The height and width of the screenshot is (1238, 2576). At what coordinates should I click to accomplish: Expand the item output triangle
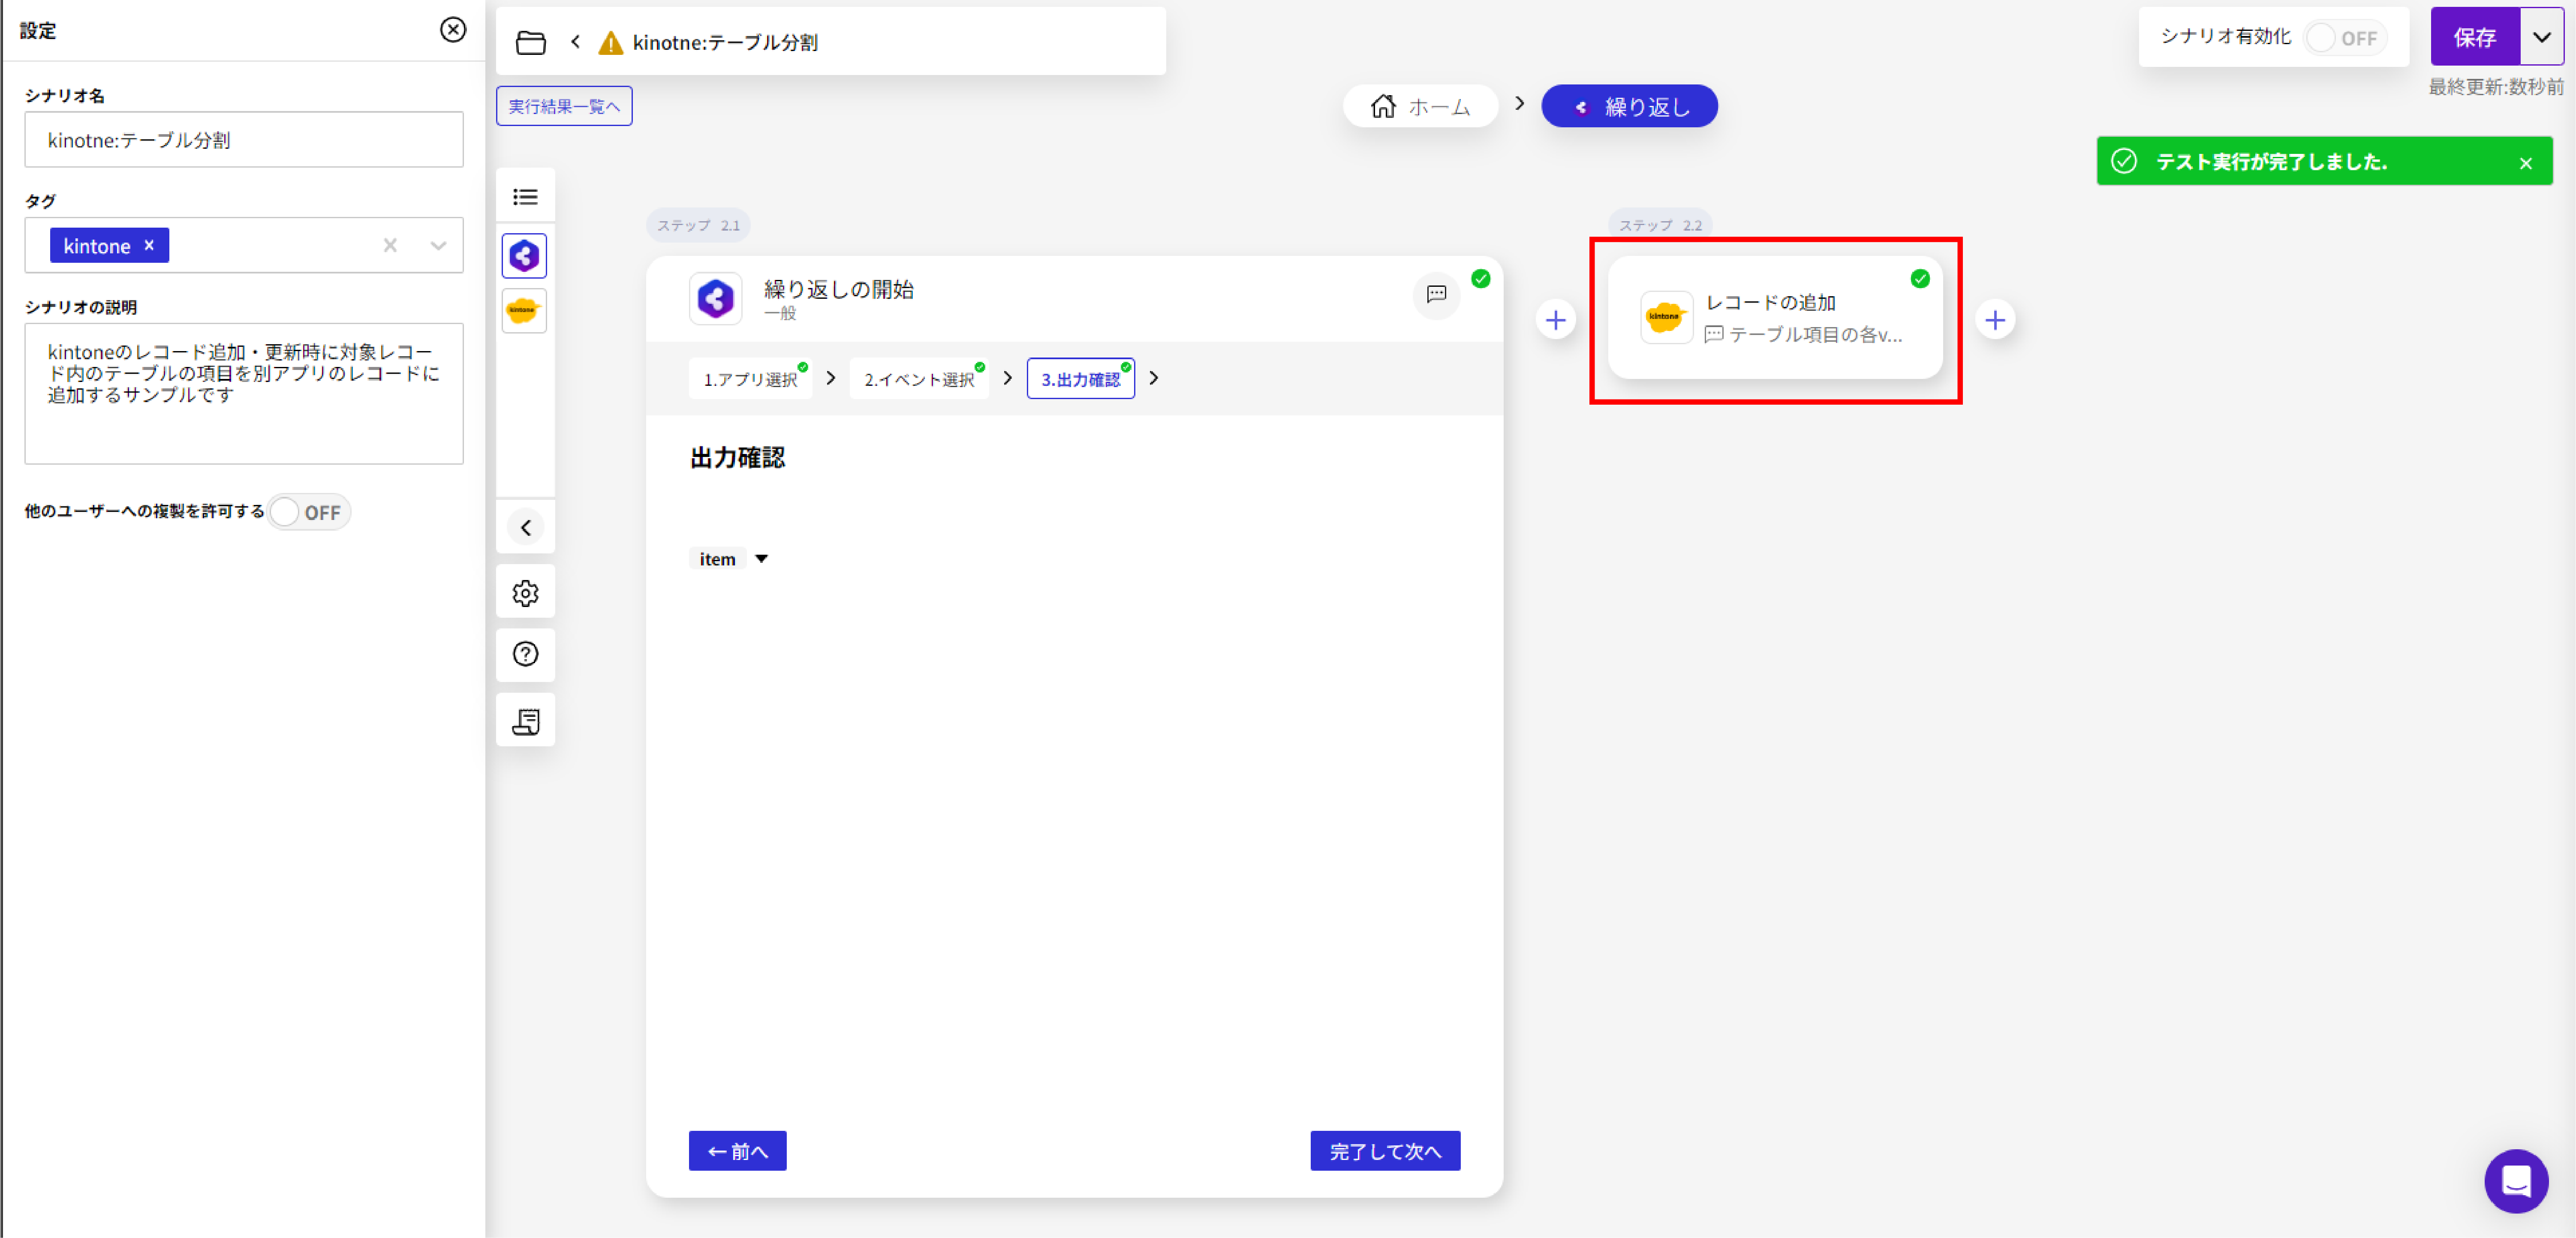761,559
